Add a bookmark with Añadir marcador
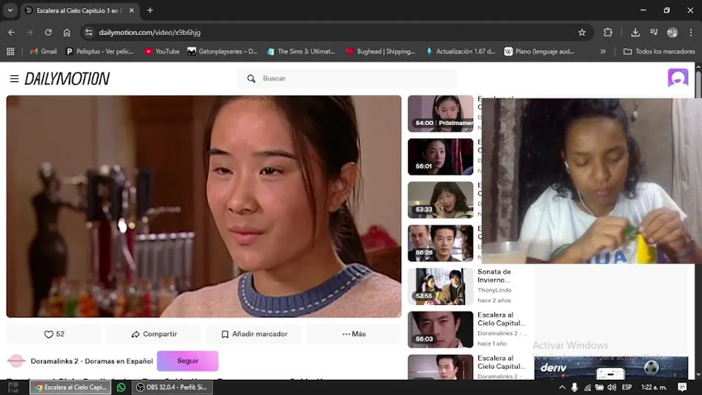702x395 pixels. tap(254, 334)
